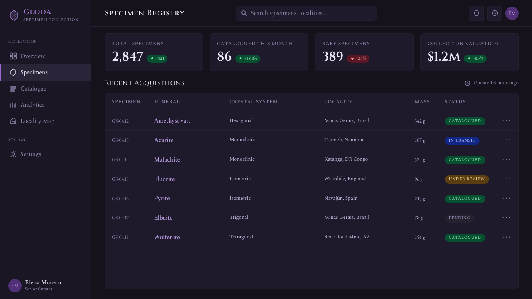Click the clock history icon in header

(x=495, y=13)
